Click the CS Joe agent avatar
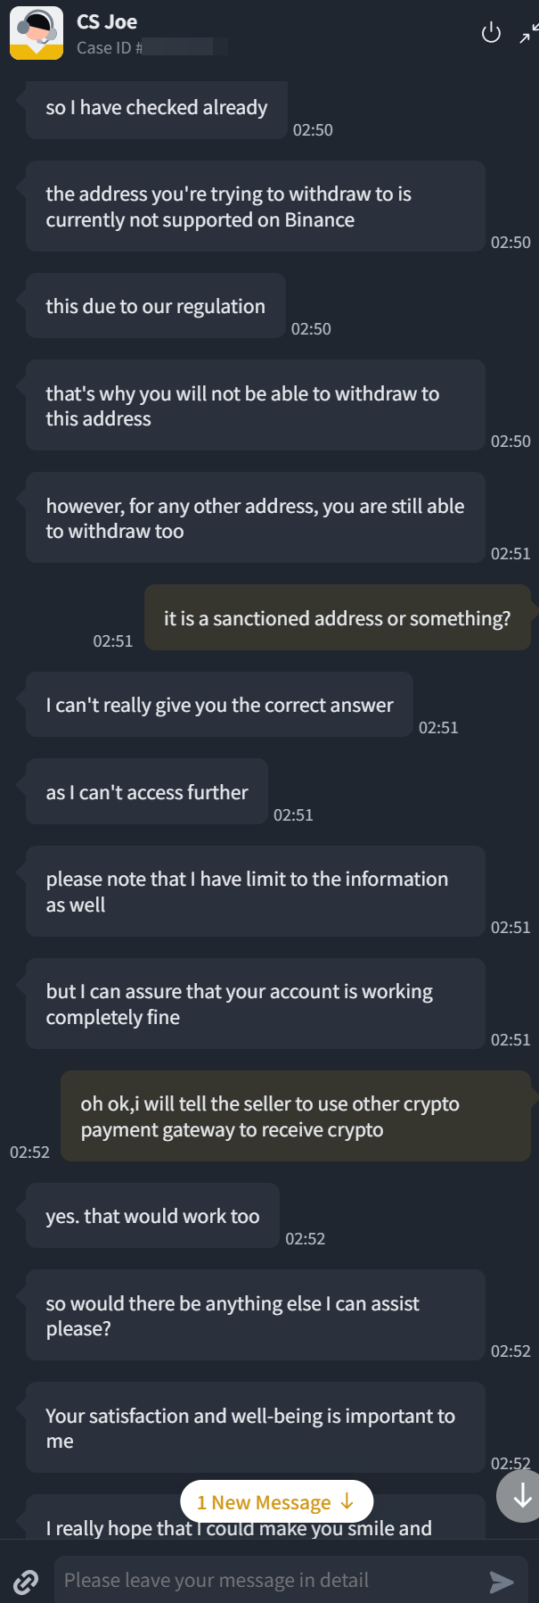The image size is (539, 1603). [x=37, y=33]
